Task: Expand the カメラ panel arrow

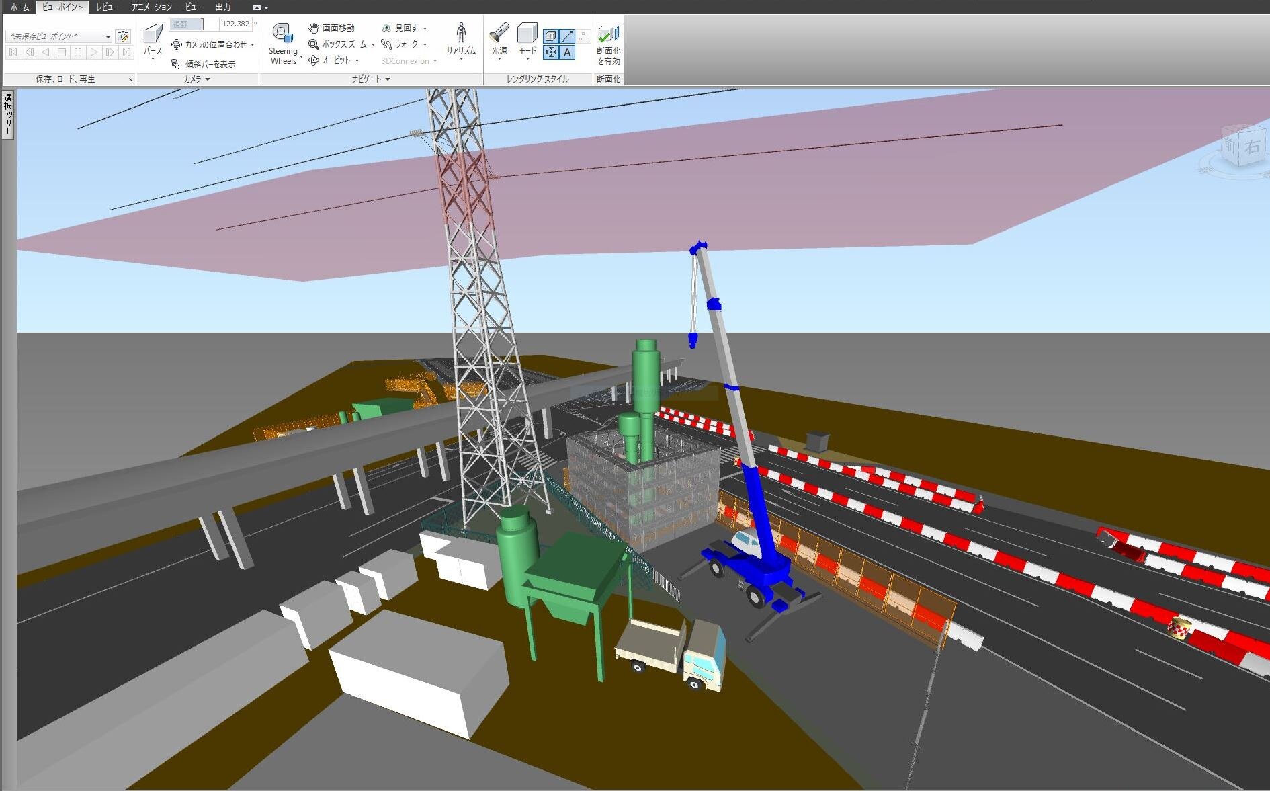Action: (208, 79)
